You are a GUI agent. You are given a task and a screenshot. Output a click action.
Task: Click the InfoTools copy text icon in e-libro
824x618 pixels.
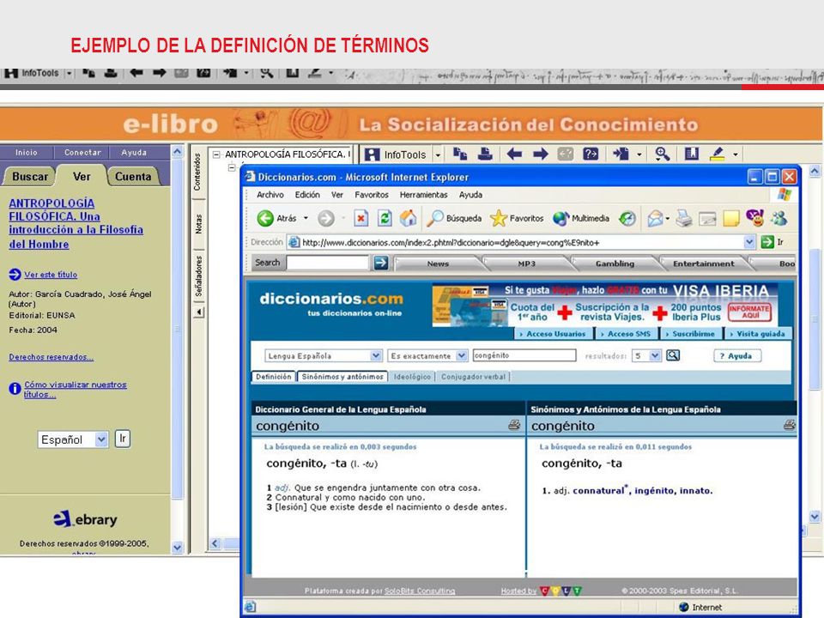(x=460, y=154)
